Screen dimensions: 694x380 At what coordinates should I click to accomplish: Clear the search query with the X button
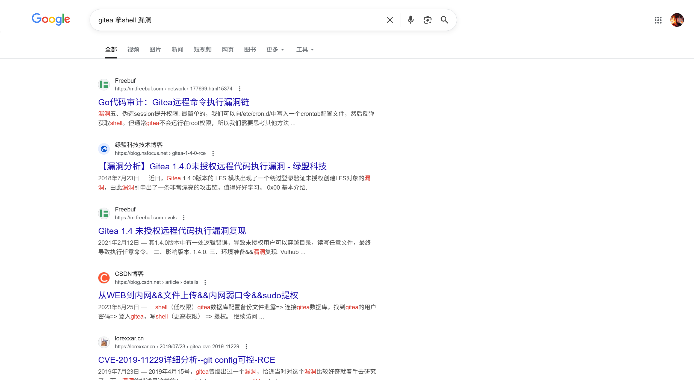pyautogui.click(x=390, y=20)
